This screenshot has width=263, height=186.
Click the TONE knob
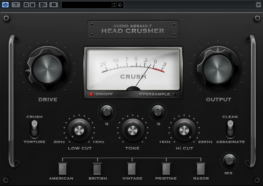point(133,130)
